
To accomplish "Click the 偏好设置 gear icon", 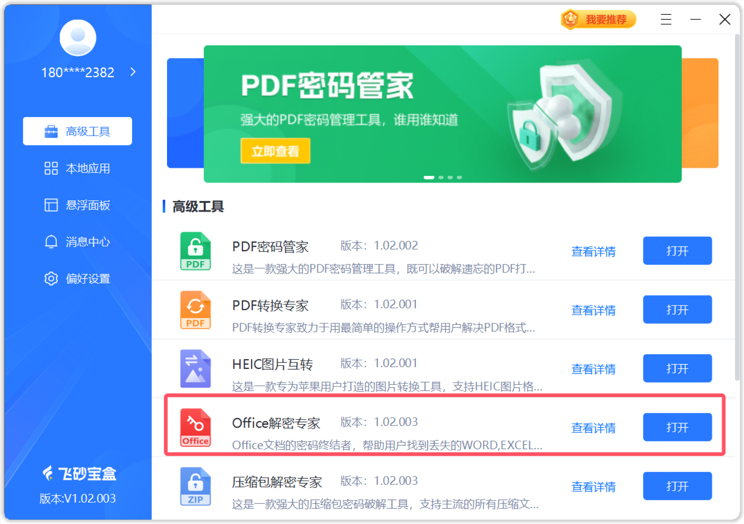I will (51, 279).
